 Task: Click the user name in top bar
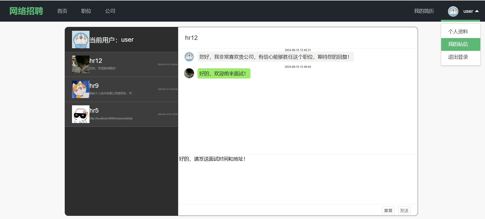(468, 11)
